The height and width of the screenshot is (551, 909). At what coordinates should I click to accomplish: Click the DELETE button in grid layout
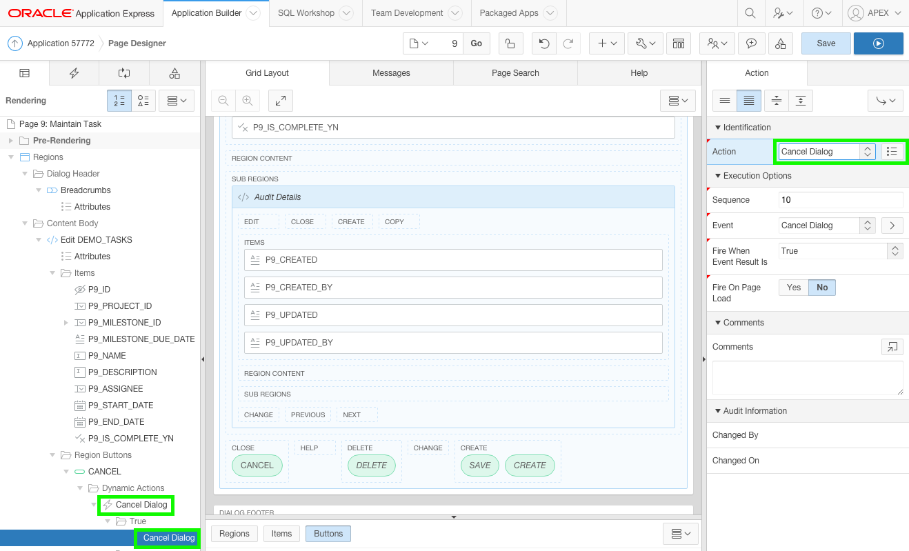pos(372,465)
